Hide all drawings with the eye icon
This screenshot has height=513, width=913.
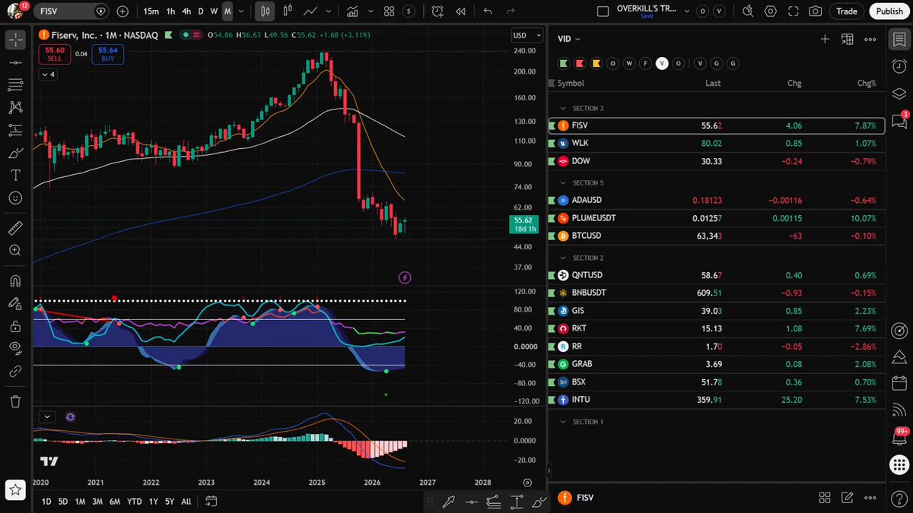click(x=15, y=349)
